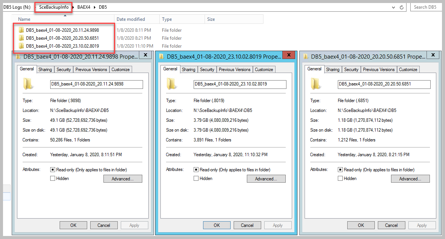Image resolution: width=445 pixels, height=239 pixels.
Task: Open Security tab in 20.20.50.6851 Properties
Action: tap(351, 70)
